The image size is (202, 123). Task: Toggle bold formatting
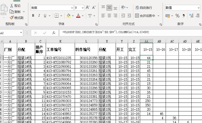(33, 16)
